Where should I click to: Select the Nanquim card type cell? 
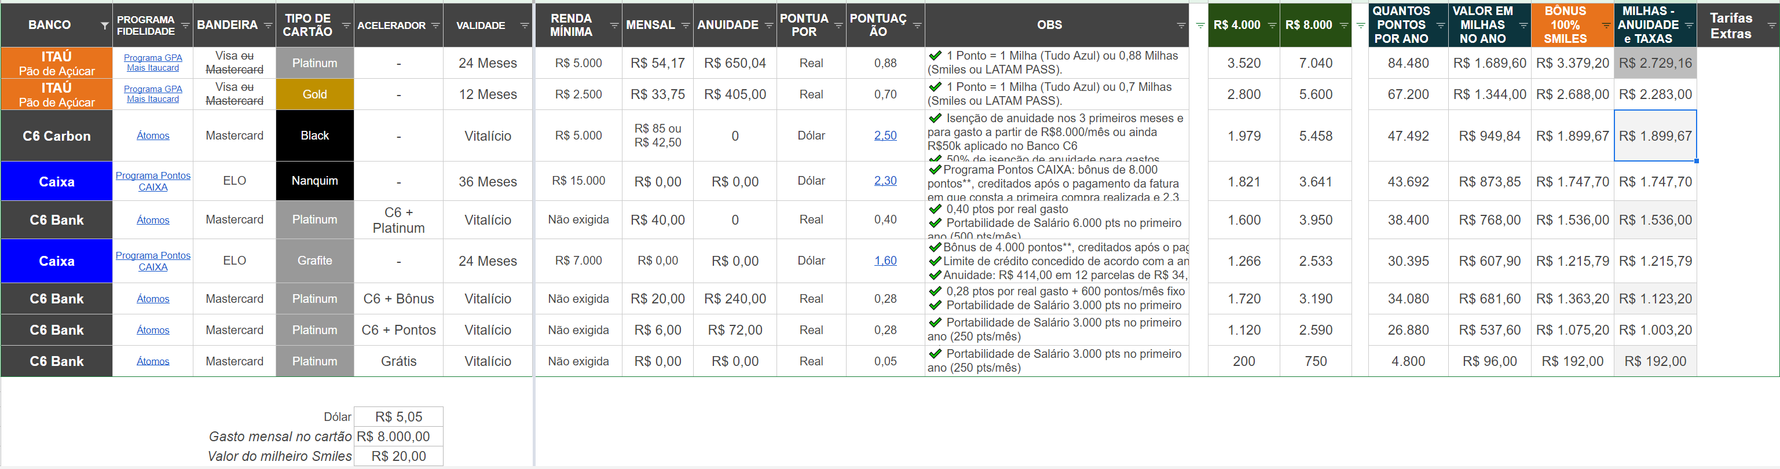(x=315, y=181)
